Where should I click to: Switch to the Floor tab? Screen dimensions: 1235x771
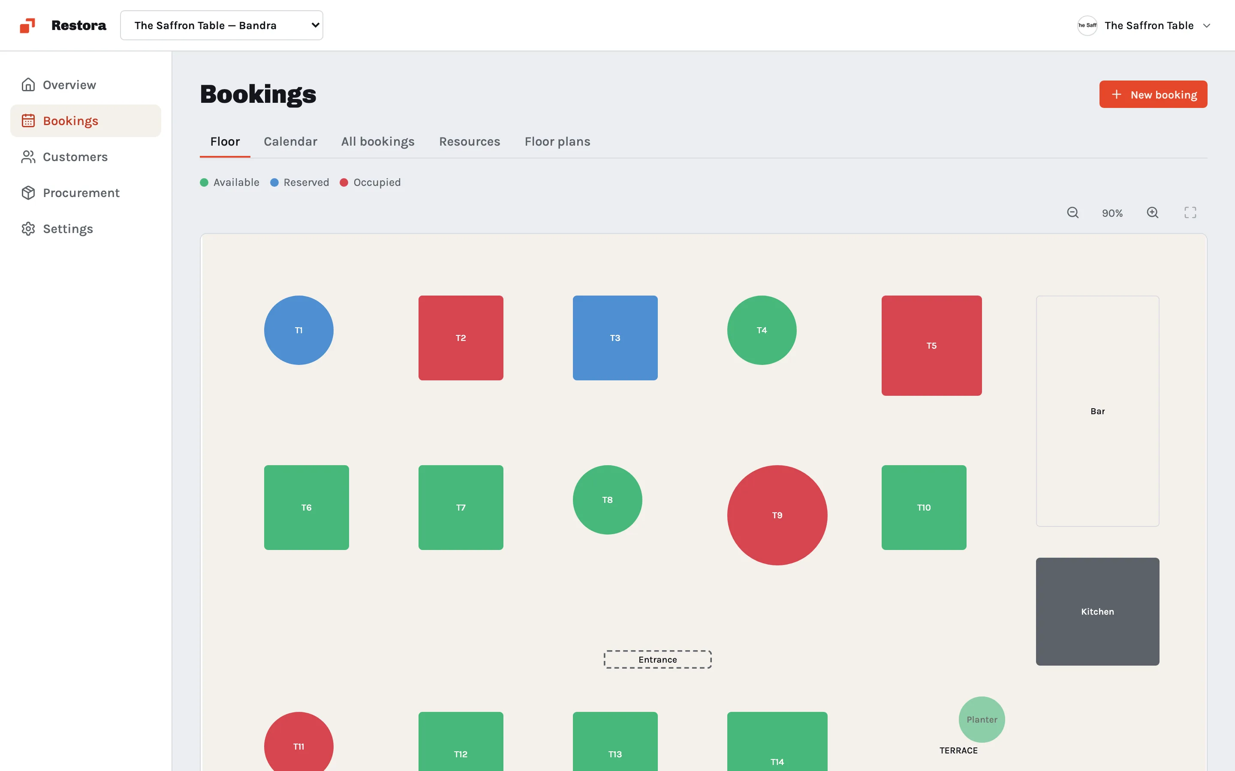[x=225, y=142]
